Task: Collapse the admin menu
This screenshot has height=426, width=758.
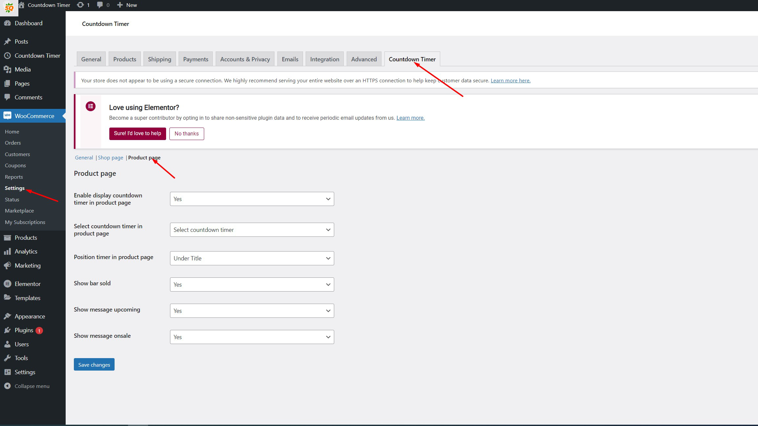Action: [x=27, y=386]
